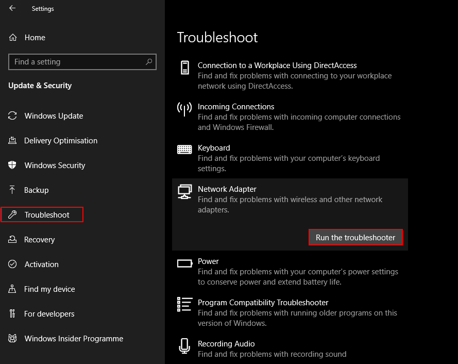Image resolution: width=458 pixels, height=364 pixels.
Task: Click the Backup upload arrow icon
Action: 12,190
